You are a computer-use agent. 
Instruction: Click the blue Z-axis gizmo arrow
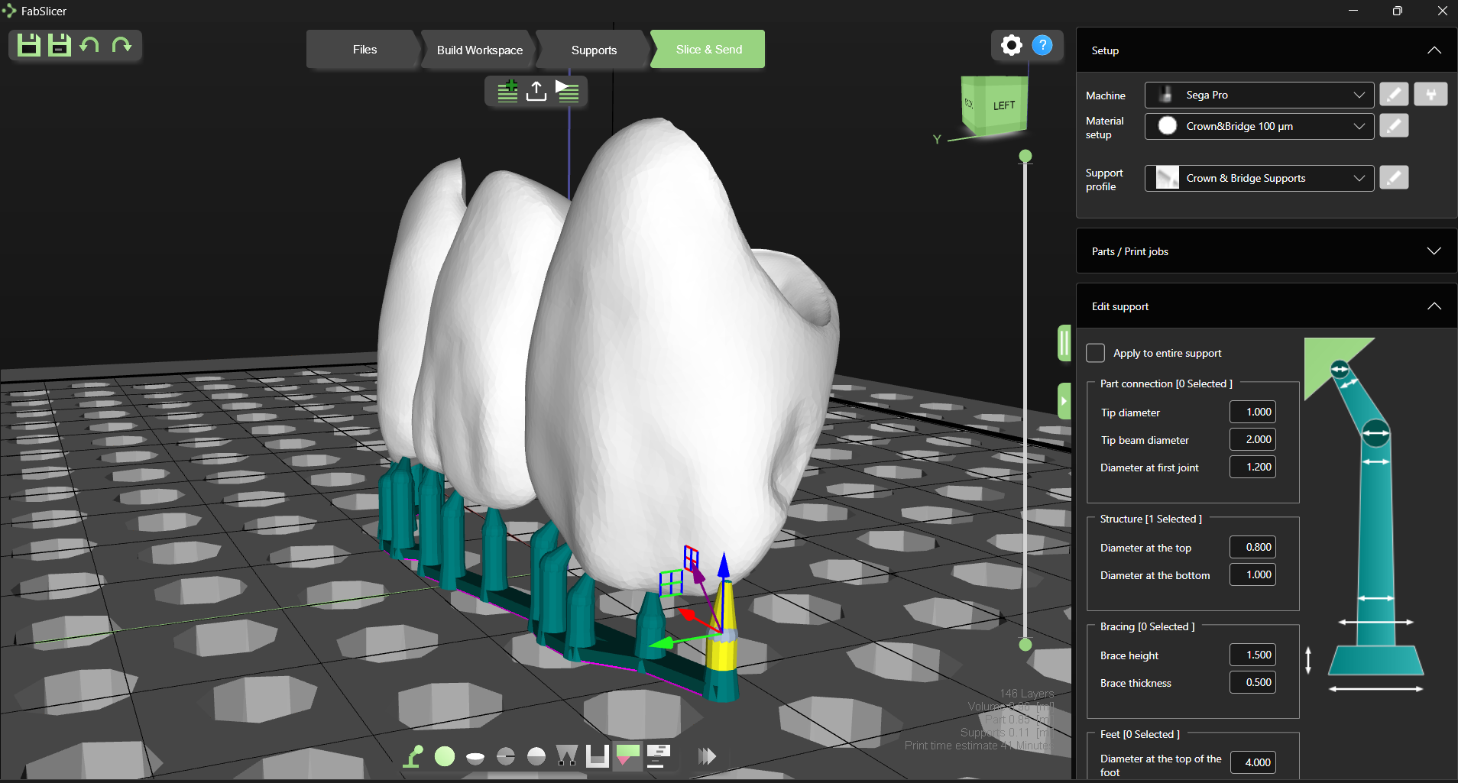[x=724, y=566]
